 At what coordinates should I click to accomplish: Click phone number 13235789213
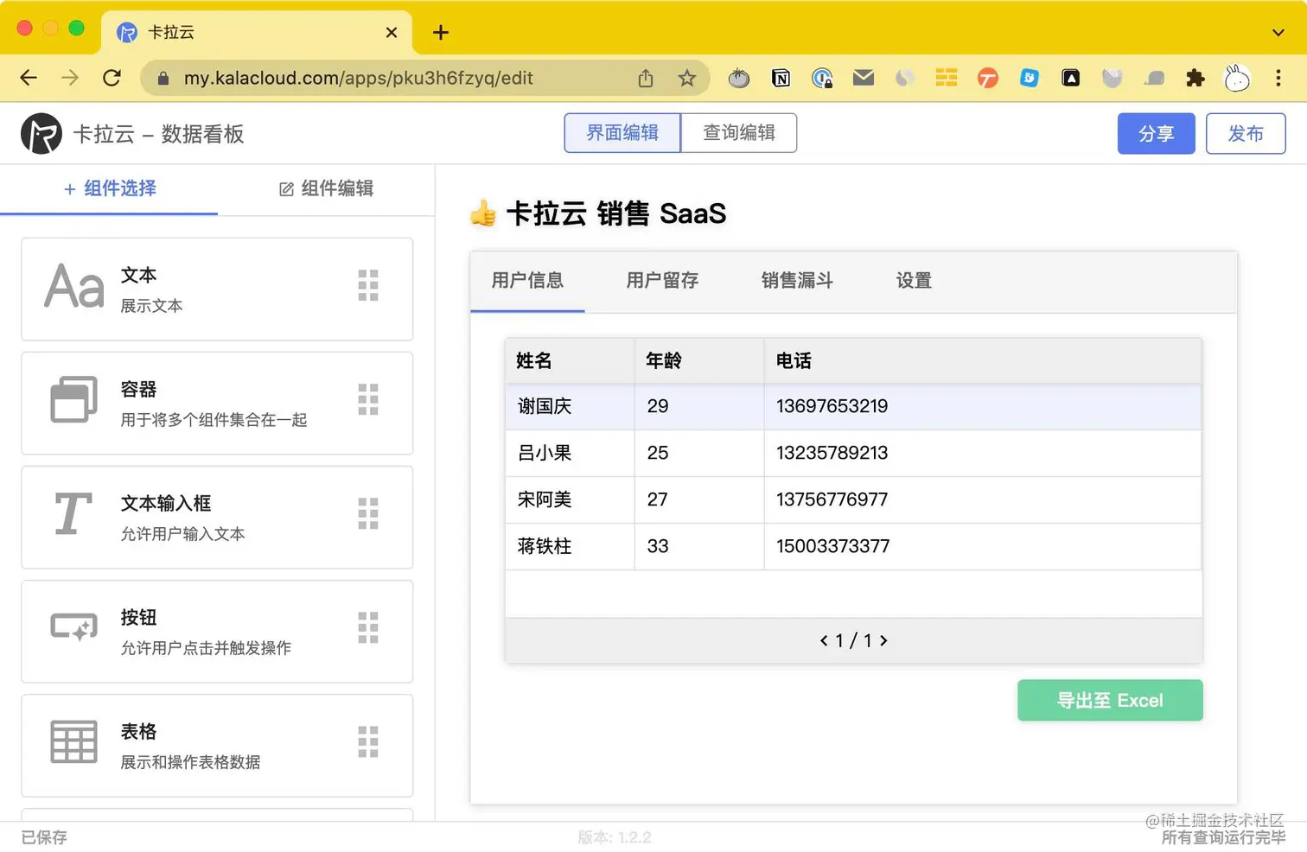coord(832,453)
